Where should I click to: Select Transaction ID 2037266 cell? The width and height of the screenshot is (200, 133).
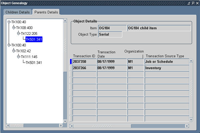point(84,68)
